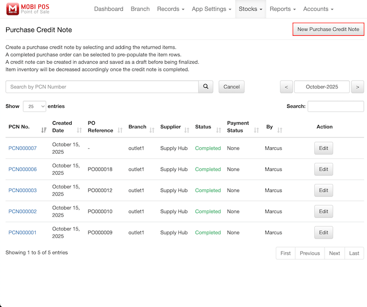This screenshot has width=367, height=307.
Task: Click the Cancel button
Action: point(231,87)
